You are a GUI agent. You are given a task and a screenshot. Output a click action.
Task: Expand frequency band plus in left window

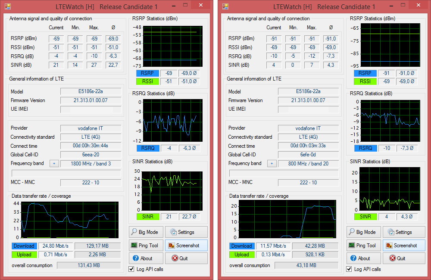point(54,164)
